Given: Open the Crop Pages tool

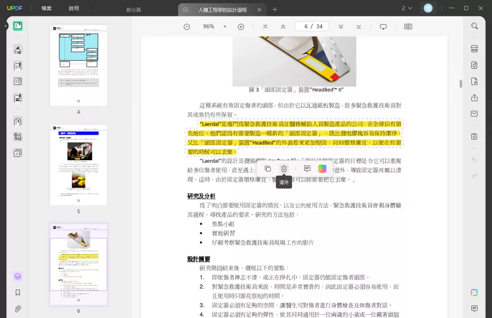Looking at the screenshot, I should [x=18, y=137].
